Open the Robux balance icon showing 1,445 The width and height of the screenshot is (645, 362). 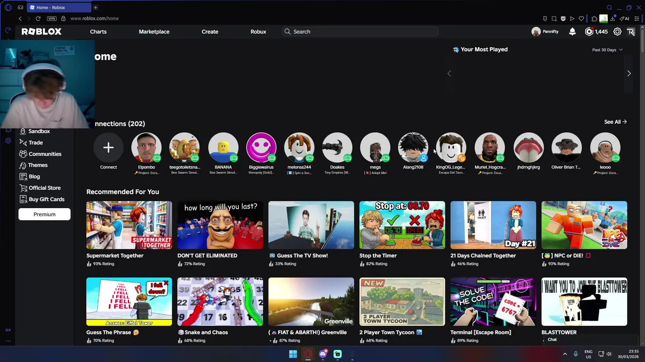tap(589, 32)
